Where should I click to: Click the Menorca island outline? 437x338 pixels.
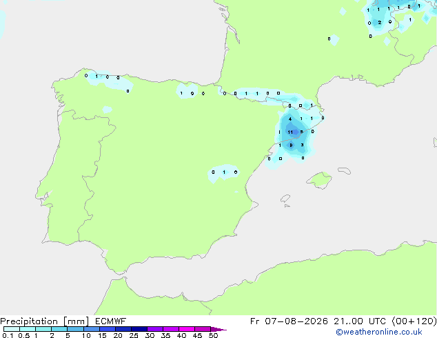[x=344, y=170]
